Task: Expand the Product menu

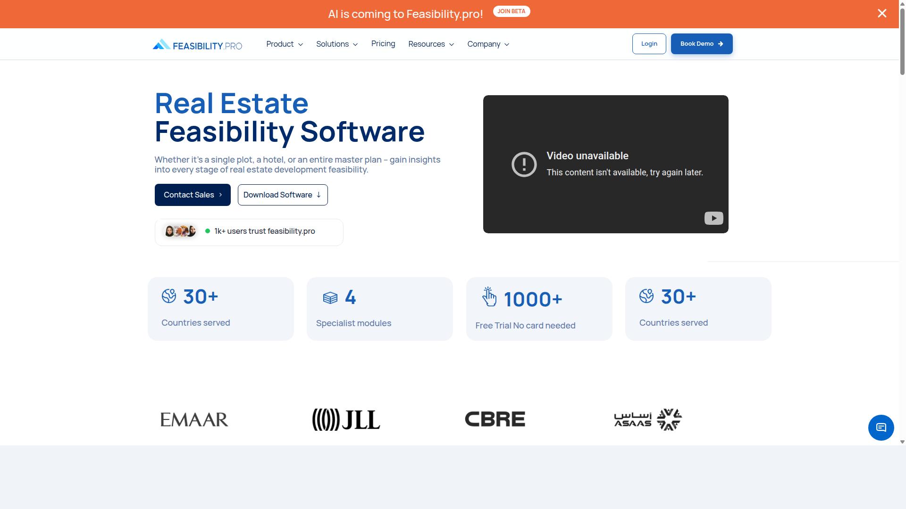Action: (x=285, y=44)
